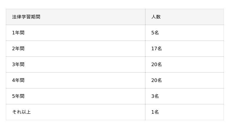Click the 5年間 row label
This screenshot has height=129, width=235.
18,96
